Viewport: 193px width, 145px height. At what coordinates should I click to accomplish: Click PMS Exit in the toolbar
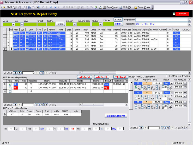pos(11,7)
